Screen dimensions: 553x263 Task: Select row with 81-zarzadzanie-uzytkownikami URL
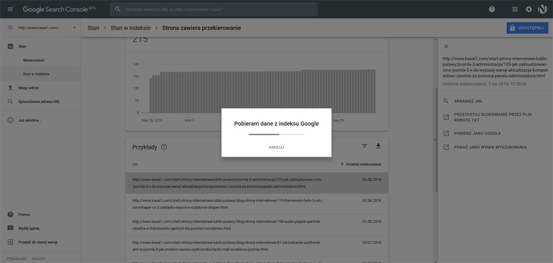click(x=257, y=246)
